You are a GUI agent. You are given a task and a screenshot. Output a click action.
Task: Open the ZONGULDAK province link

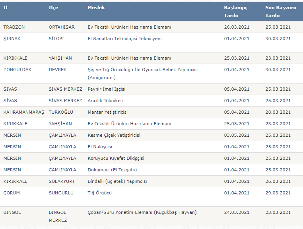click(x=17, y=70)
